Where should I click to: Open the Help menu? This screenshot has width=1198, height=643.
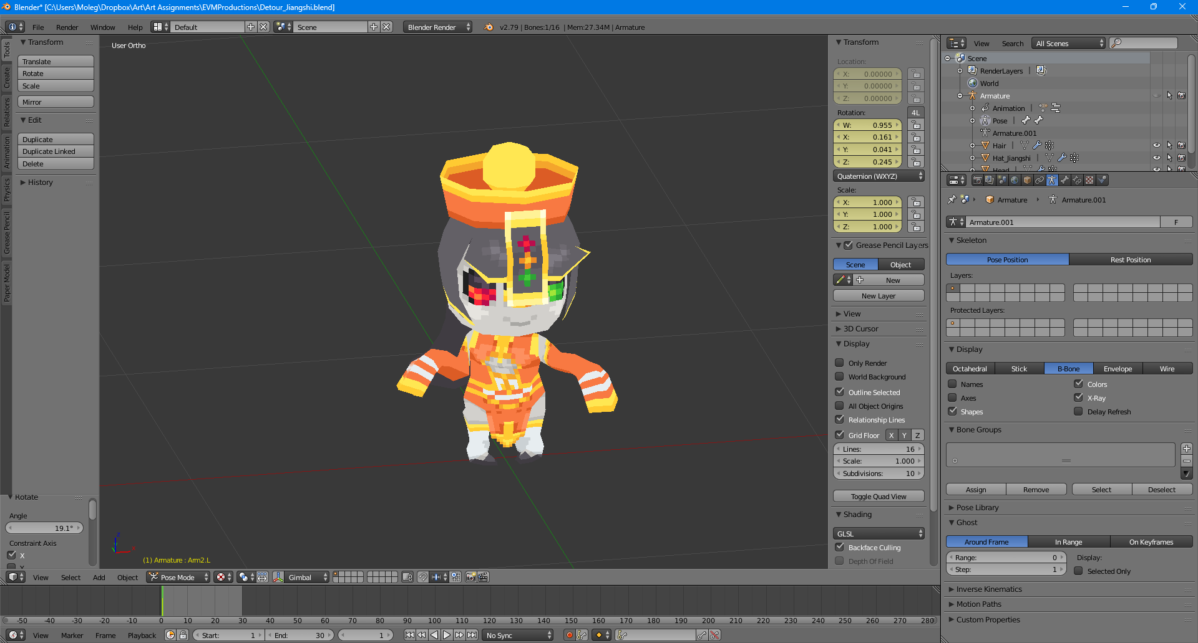[x=135, y=27]
